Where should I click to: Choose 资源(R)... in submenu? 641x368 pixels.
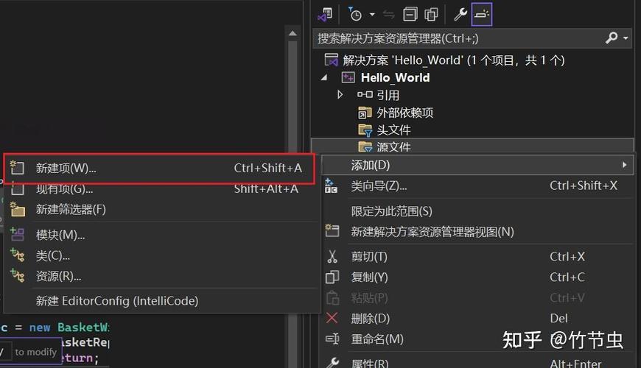click(161, 277)
